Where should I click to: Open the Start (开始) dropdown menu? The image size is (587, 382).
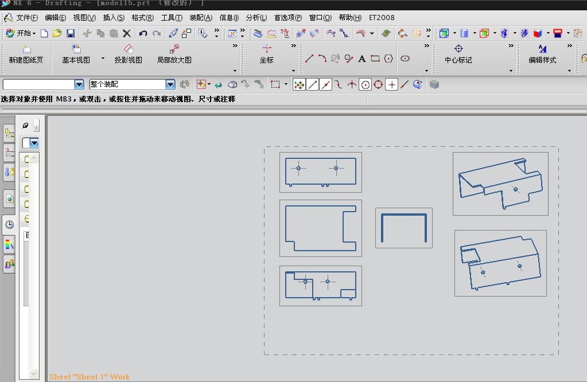click(x=21, y=33)
